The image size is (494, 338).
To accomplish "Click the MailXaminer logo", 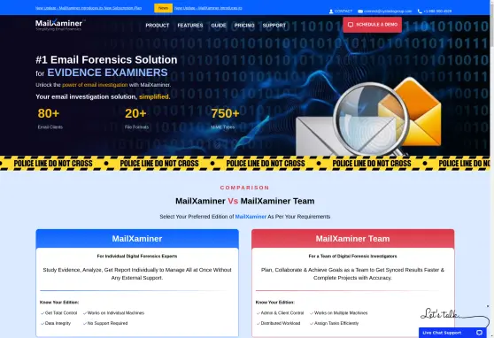I will pos(60,25).
